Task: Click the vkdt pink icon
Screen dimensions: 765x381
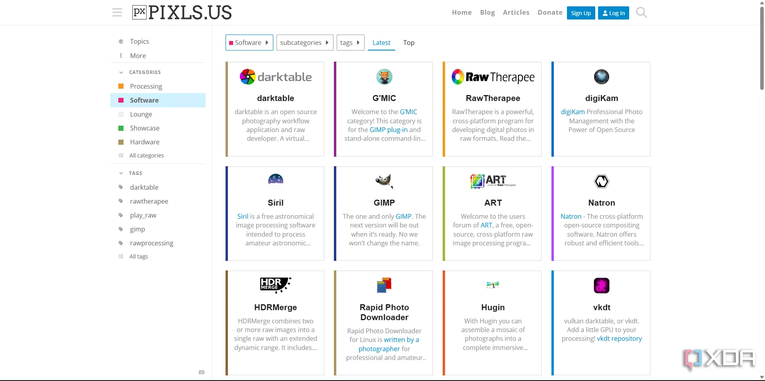Action: pyautogui.click(x=602, y=286)
